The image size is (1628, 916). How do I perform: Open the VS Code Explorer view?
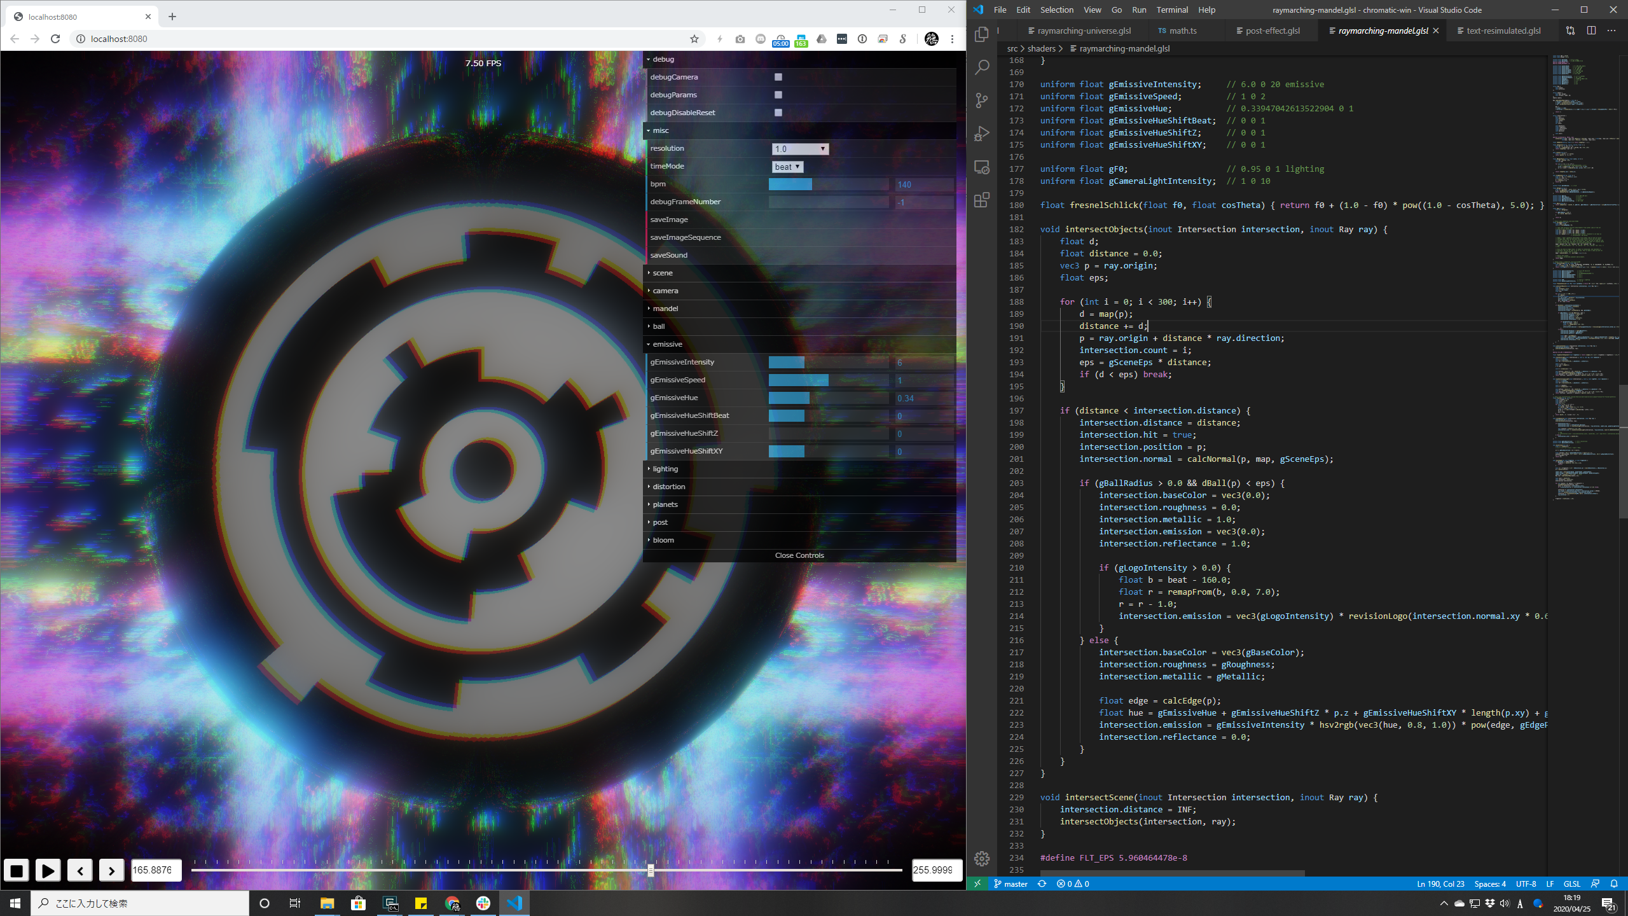click(982, 34)
